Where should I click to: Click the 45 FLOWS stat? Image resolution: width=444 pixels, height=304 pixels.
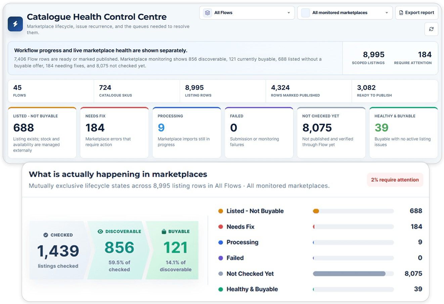tap(51, 91)
